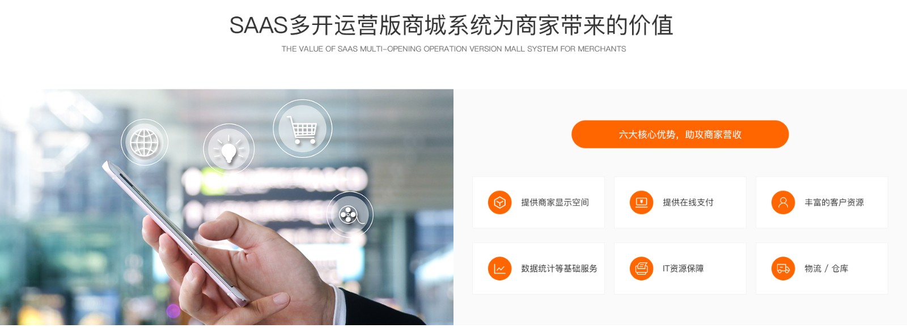Click the printer icon for IT资源保障
Viewport: 907px width, 328px height.
[x=641, y=269]
